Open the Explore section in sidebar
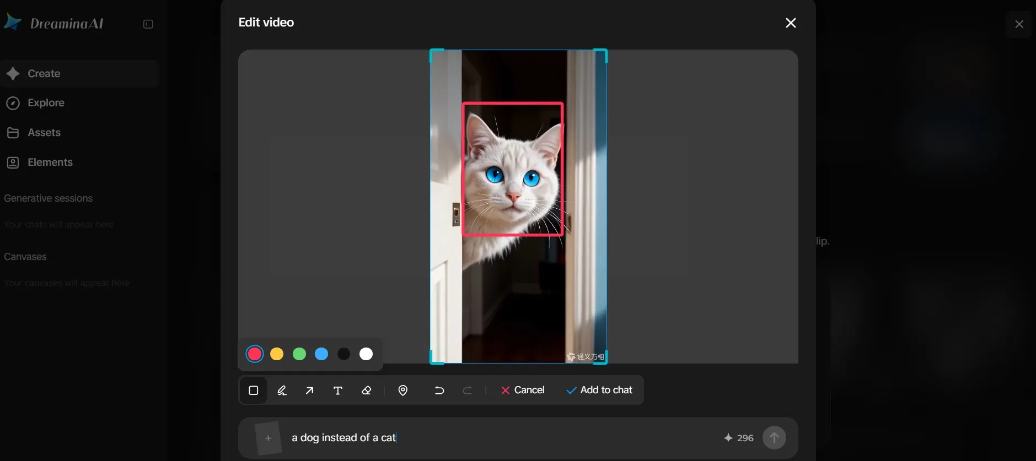This screenshot has height=461, width=1036. click(80, 103)
